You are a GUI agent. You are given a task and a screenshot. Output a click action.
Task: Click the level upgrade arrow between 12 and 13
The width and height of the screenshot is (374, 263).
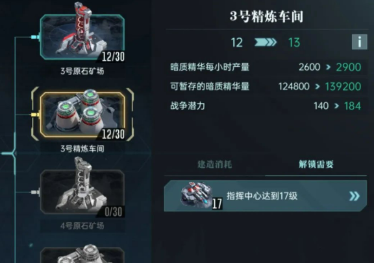coord(266,42)
